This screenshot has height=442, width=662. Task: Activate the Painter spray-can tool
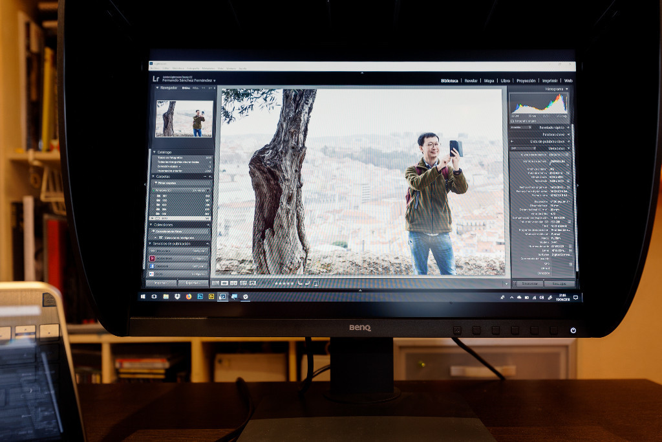click(x=252, y=283)
